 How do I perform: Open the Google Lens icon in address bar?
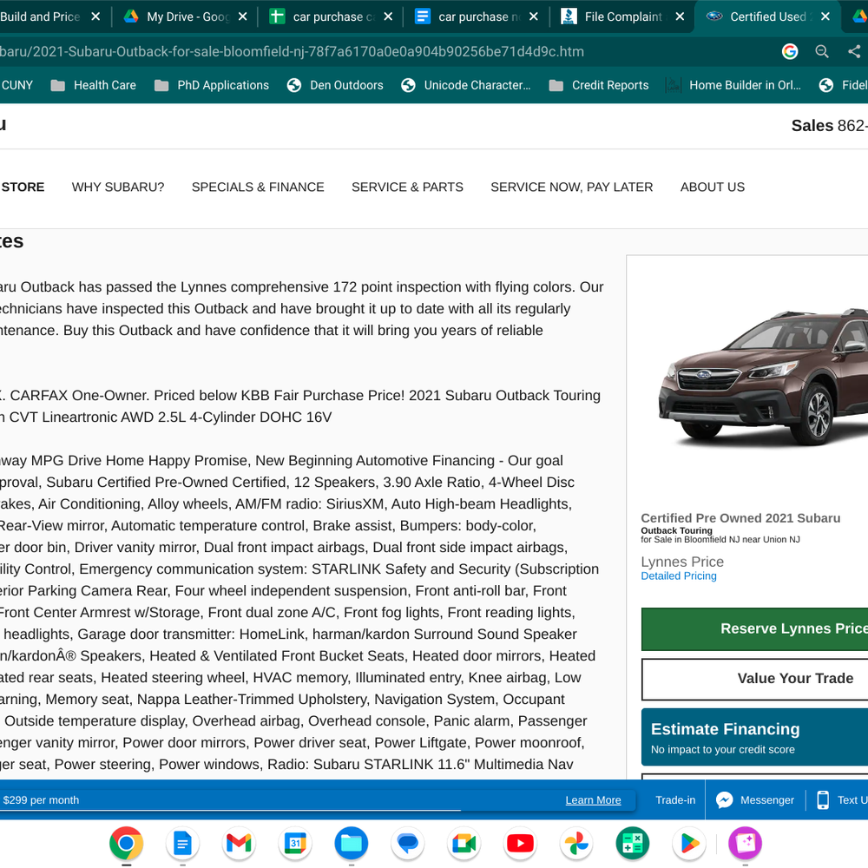[790, 51]
